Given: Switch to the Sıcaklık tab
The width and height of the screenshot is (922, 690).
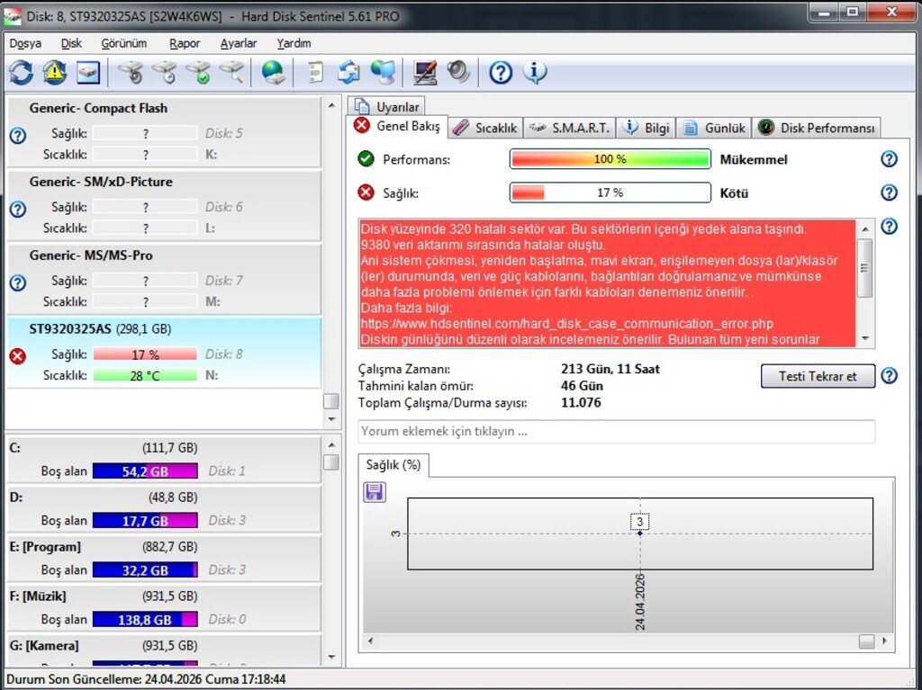Looking at the screenshot, I should point(485,128).
